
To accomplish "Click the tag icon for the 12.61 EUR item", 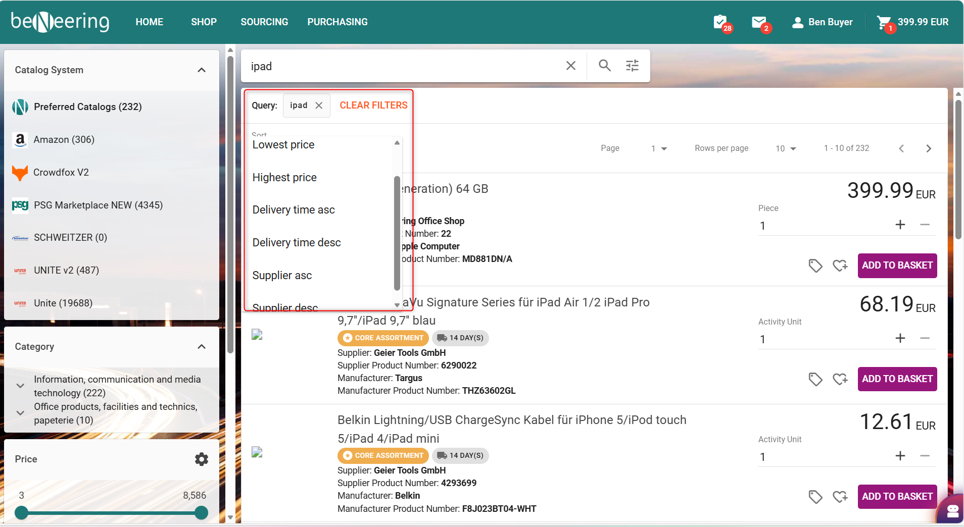I will pyautogui.click(x=815, y=497).
